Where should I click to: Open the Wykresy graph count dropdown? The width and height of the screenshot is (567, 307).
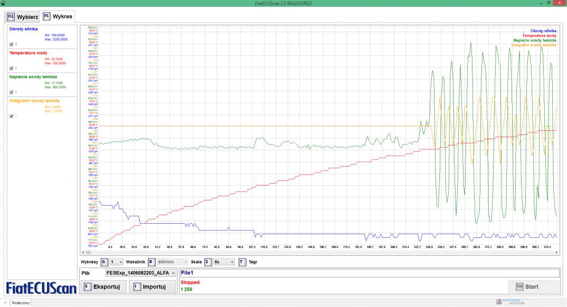point(117,261)
